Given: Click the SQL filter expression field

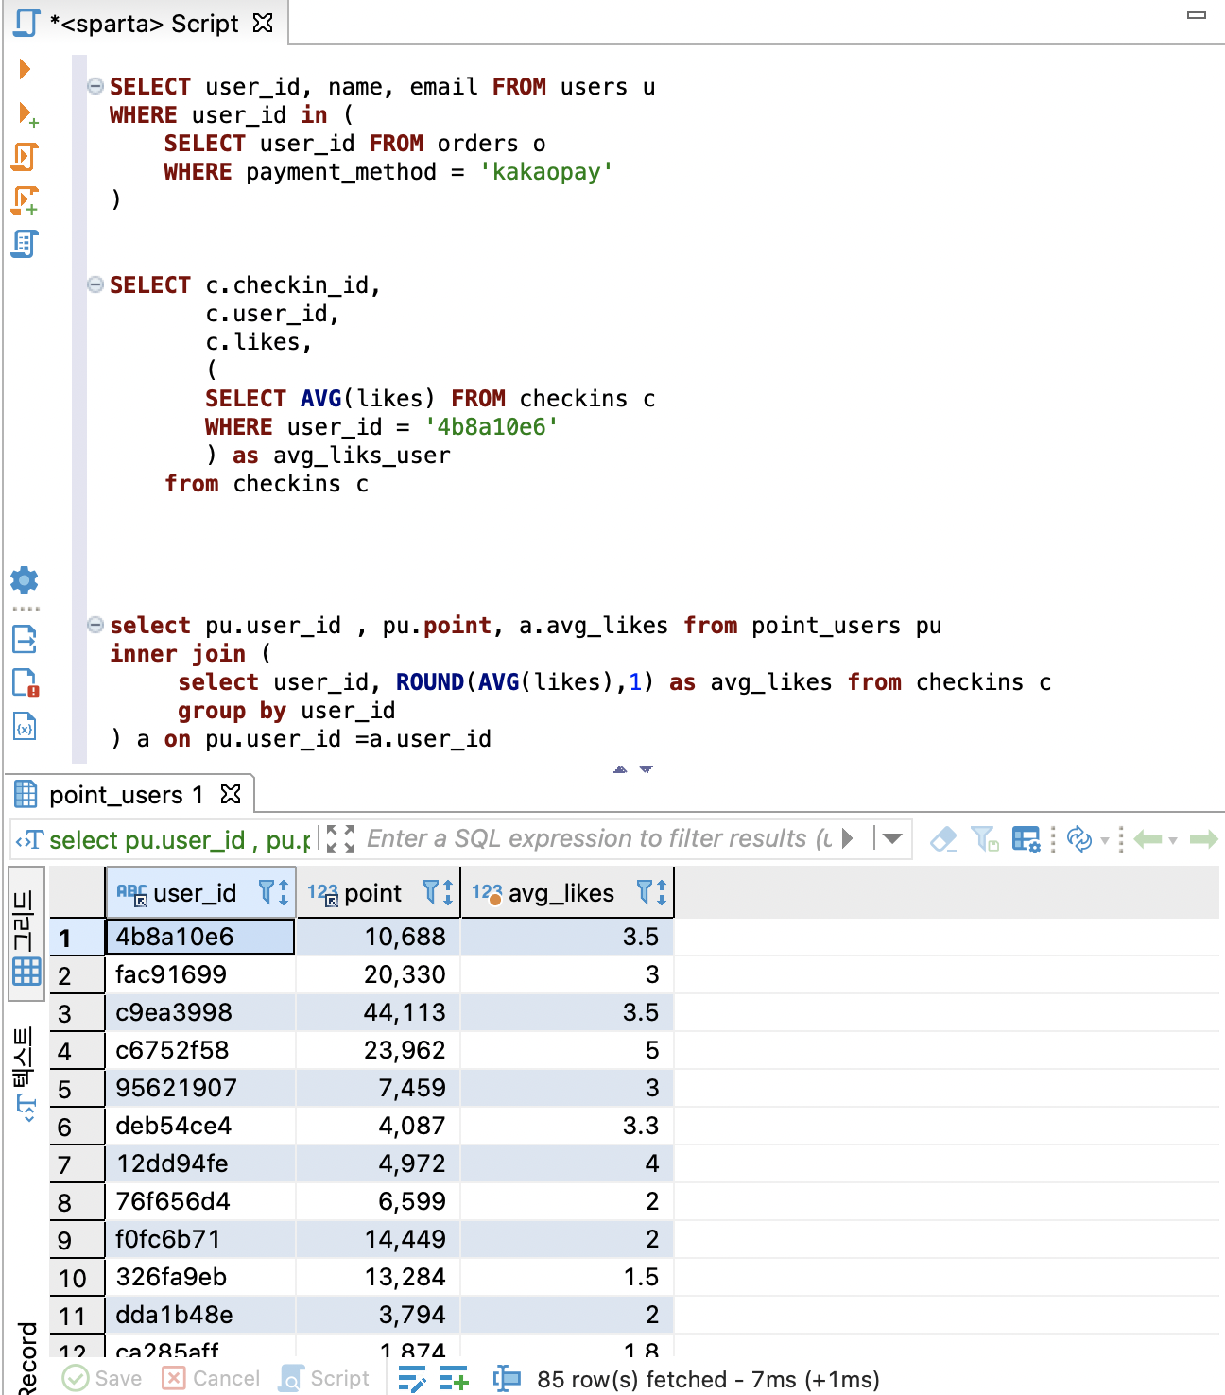Looking at the screenshot, I should click(x=599, y=838).
